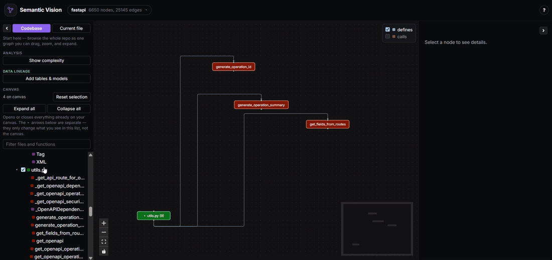
Task: Click the '4 on canvas' text
Action: click(x=14, y=97)
